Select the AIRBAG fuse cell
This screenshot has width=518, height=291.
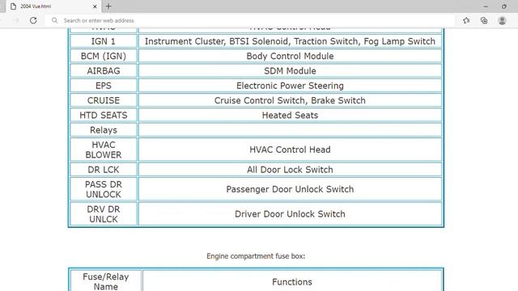[104, 71]
